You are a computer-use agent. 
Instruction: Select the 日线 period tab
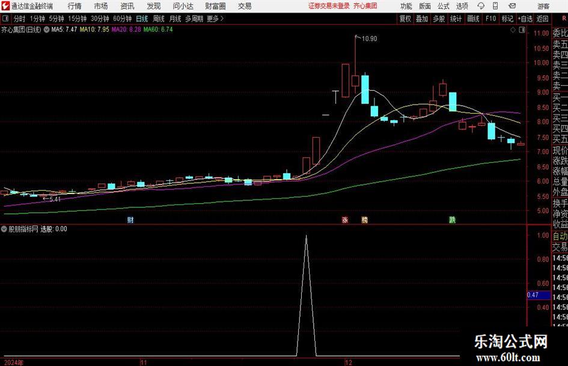(x=142, y=19)
